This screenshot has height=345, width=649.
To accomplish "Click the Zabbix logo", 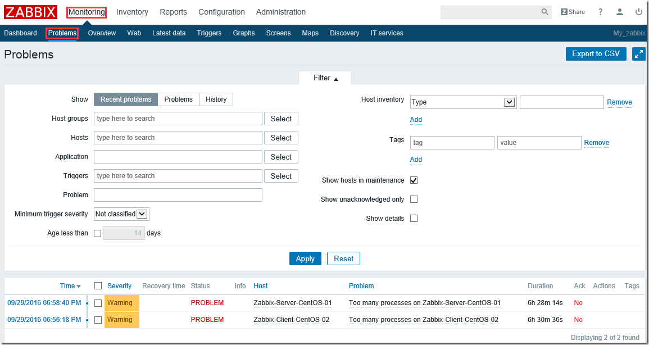I will (30, 12).
